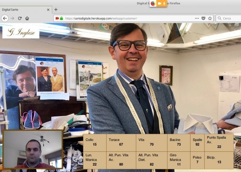
Task: Save the page to Pocket
Action: coord(204,18)
